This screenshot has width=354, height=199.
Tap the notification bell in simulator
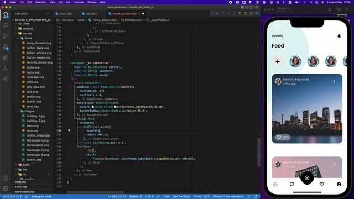point(339,36)
